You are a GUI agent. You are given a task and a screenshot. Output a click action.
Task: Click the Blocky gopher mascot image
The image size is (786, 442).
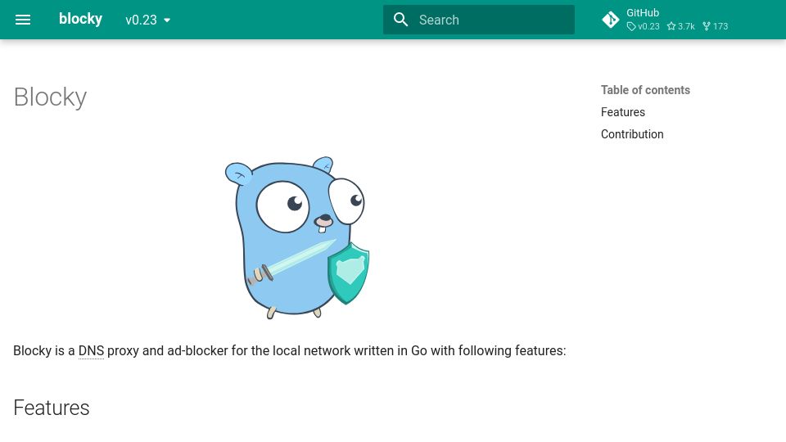tap(297, 237)
